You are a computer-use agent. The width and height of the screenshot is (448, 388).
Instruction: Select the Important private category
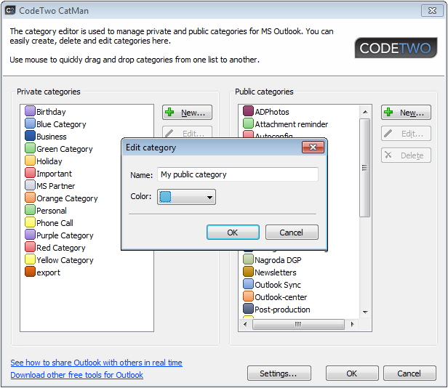[54, 174]
